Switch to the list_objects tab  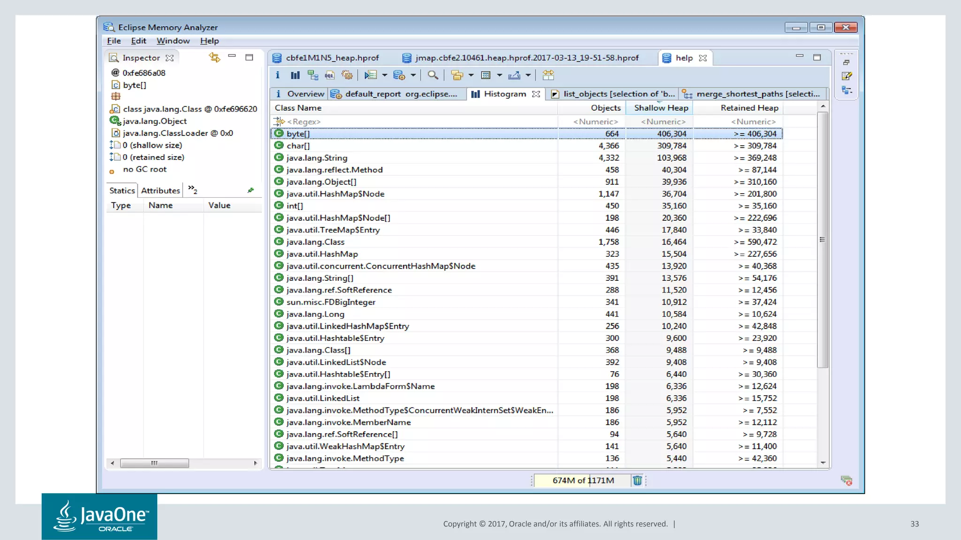(613, 94)
